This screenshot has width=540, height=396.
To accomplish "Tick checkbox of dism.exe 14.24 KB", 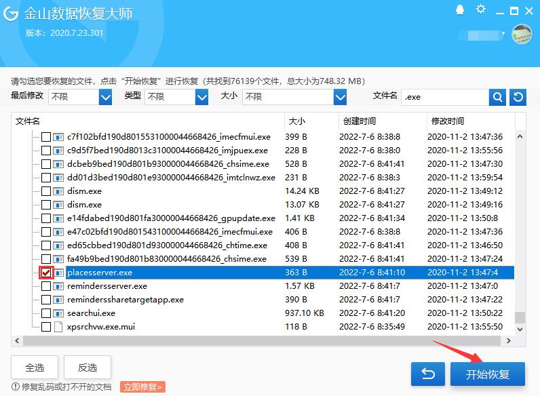I will pos(46,191).
